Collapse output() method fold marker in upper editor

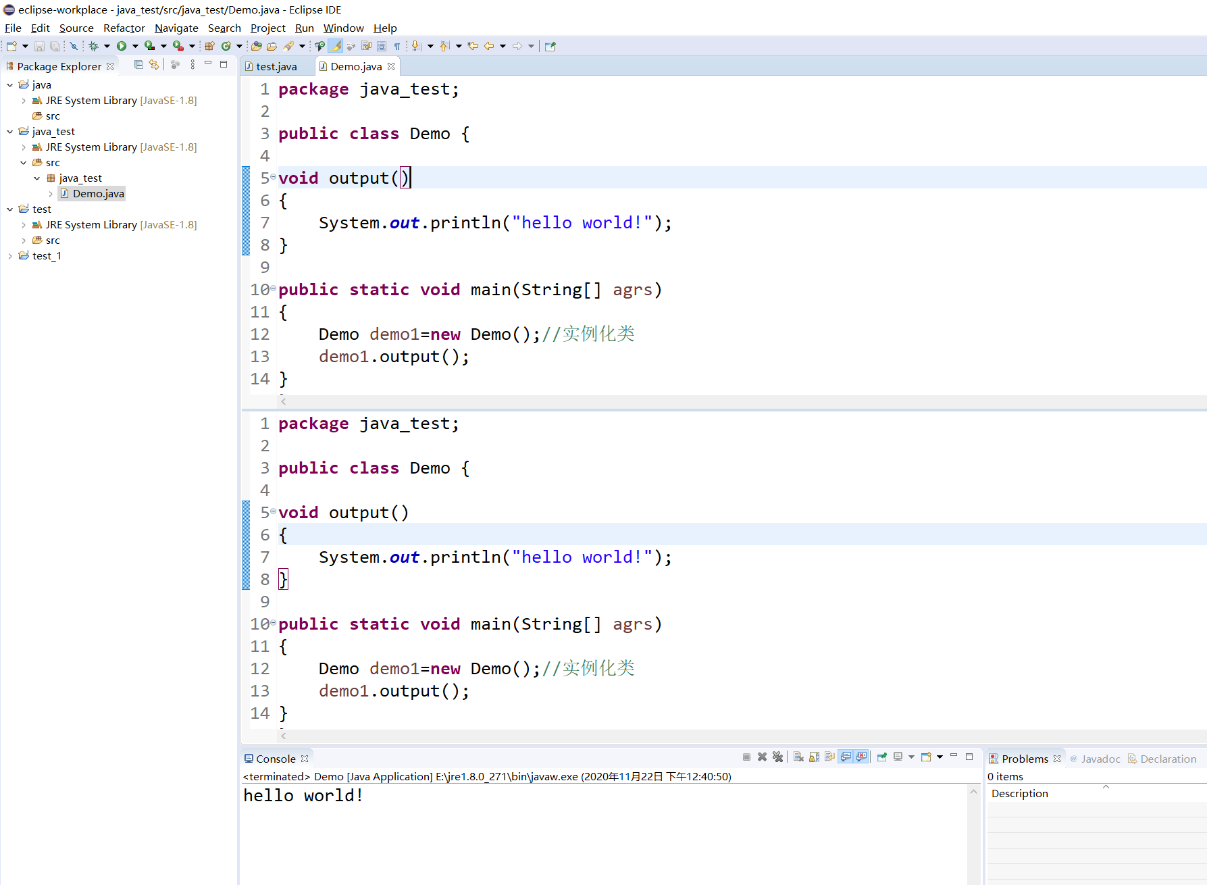(x=273, y=177)
